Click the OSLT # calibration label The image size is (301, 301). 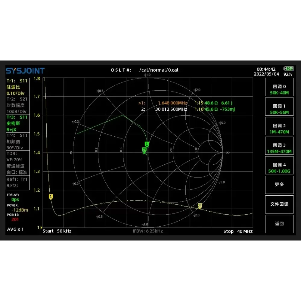pos(121,70)
